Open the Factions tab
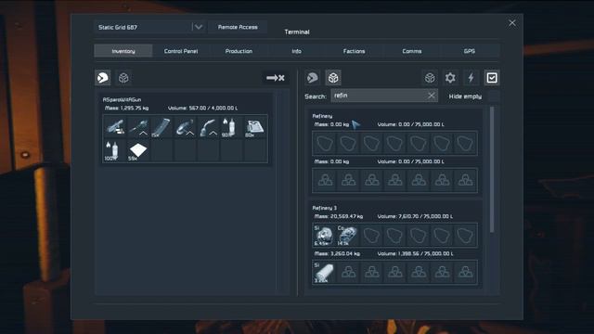The width and height of the screenshot is (594, 334). 355,51
